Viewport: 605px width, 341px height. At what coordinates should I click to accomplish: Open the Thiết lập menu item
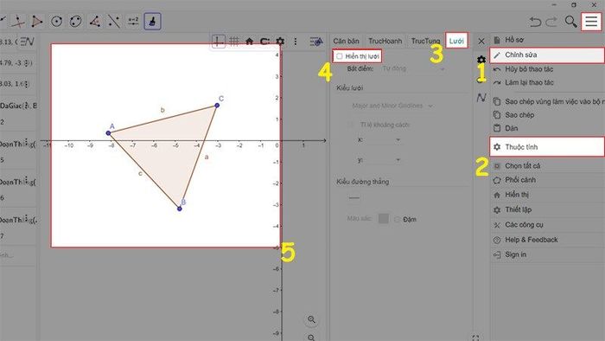click(x=547, y=209)
